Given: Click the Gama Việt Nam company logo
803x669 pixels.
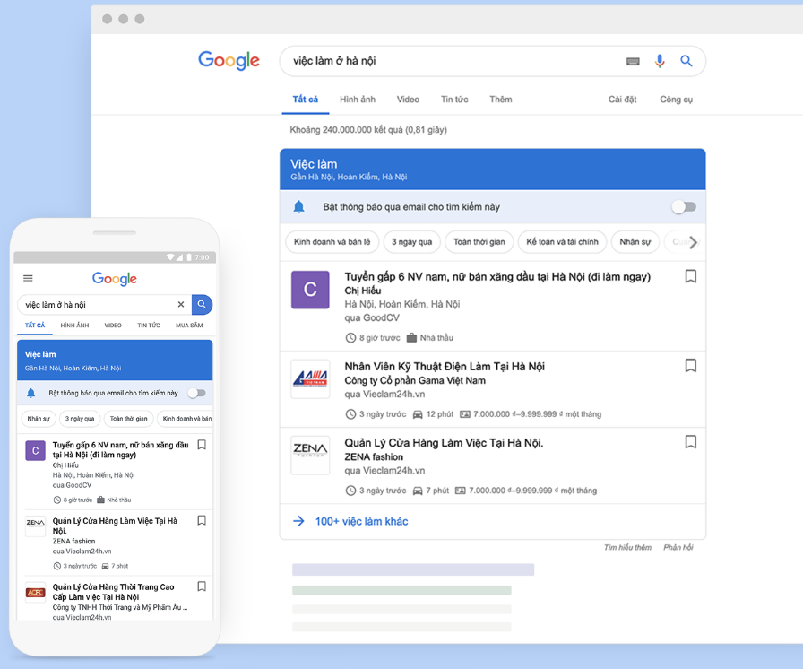Looking at the screenshot, I should [x=310, y=379].
